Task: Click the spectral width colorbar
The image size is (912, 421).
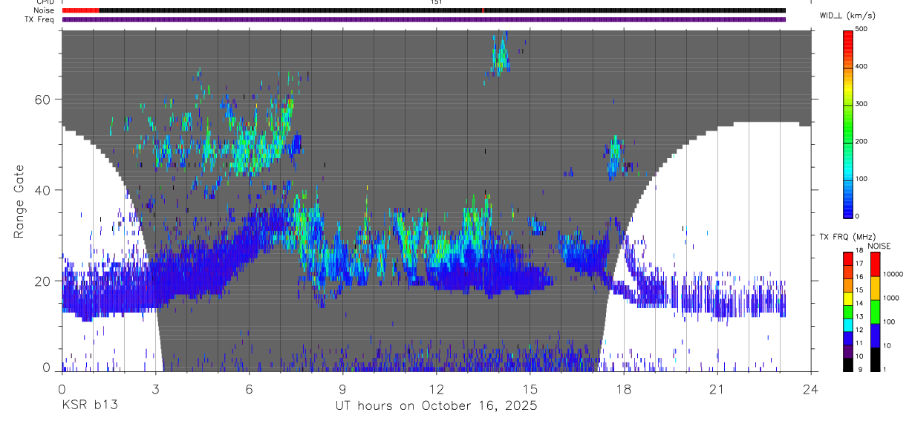Action: [848, 124]
